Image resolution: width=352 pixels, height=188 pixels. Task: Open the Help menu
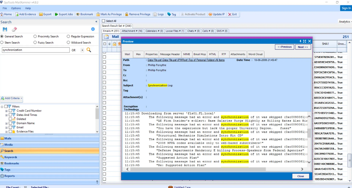coord(28,8)
